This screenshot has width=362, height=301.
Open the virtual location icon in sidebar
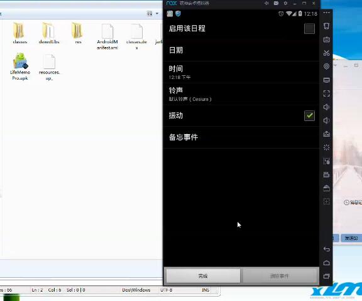click(326, 66)
